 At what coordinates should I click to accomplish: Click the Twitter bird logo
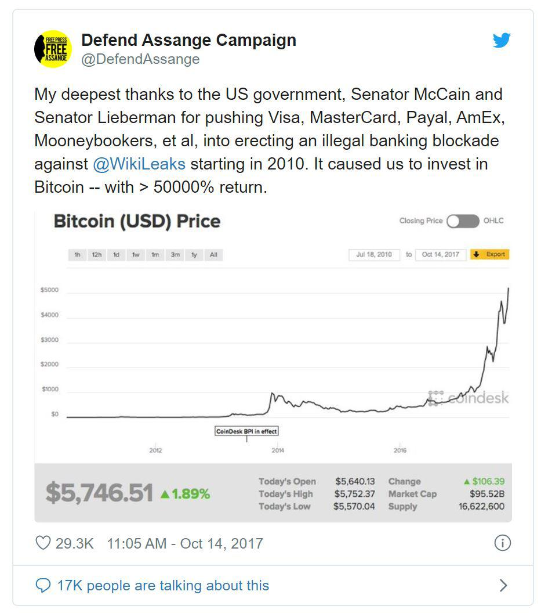tap(501, 40)
